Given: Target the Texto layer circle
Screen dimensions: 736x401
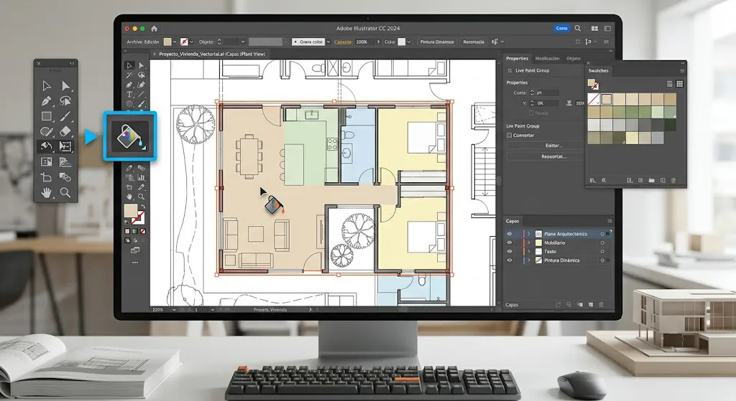Looking at the screenshot, I should (x=602, y=252).
